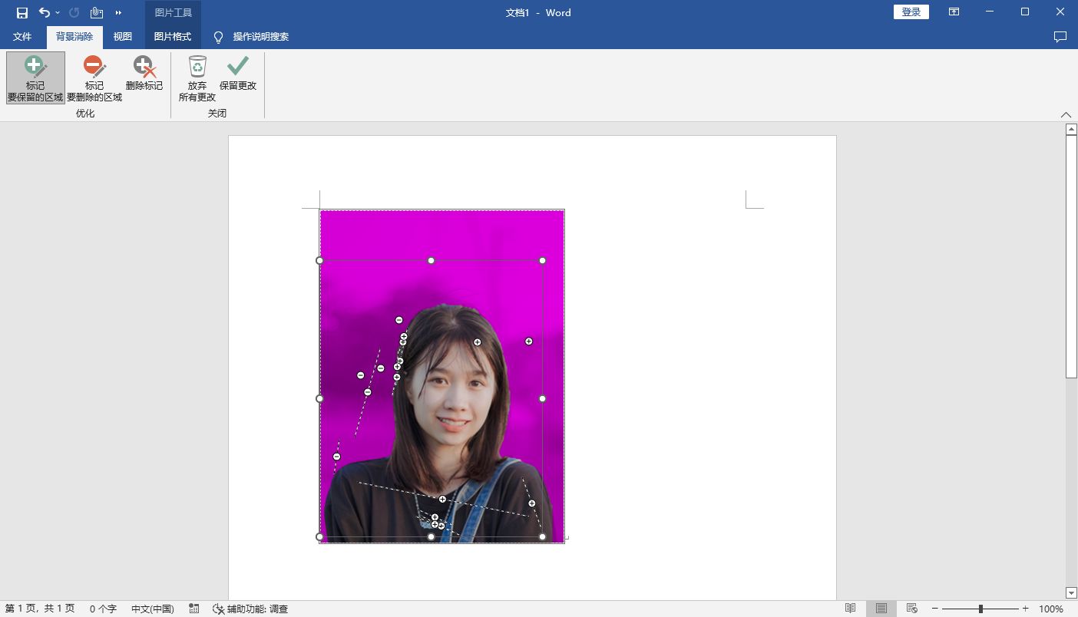
Task: Click the zoom slider handle
Action: (x=980, y=609)
